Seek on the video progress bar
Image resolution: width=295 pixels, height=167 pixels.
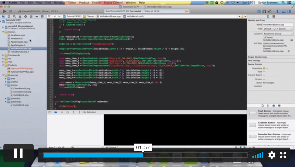pyautogui.click(x=145, y=155)
